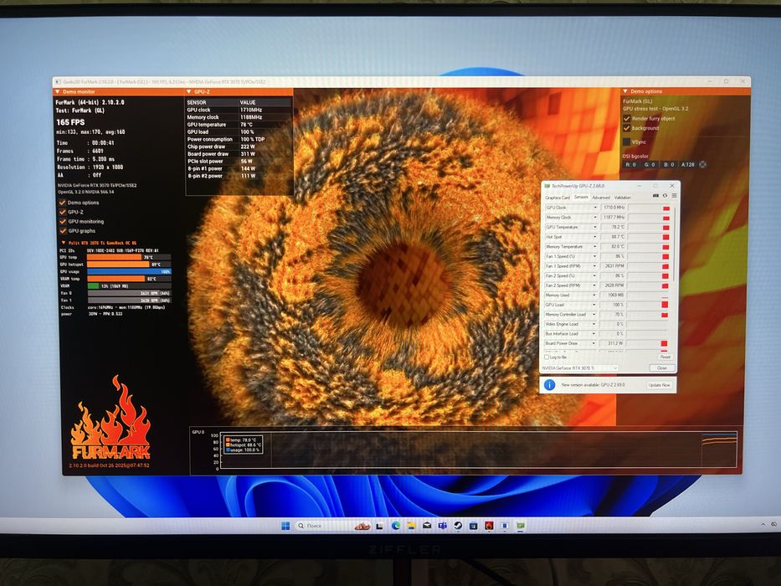Screen dimensions: 781x586
Task: Click the GPU Clock sensor graph
Action: [649, 208]
